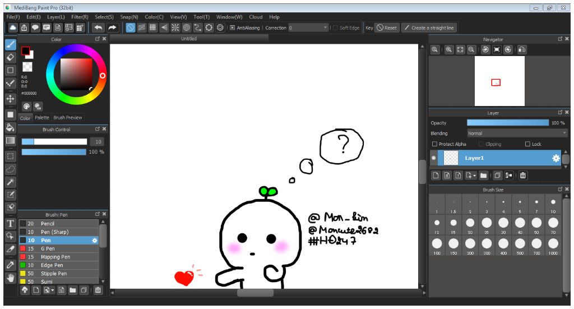Enable the Lock checkbox
This screenshot has height=309, width=574.
click(527, 144)
